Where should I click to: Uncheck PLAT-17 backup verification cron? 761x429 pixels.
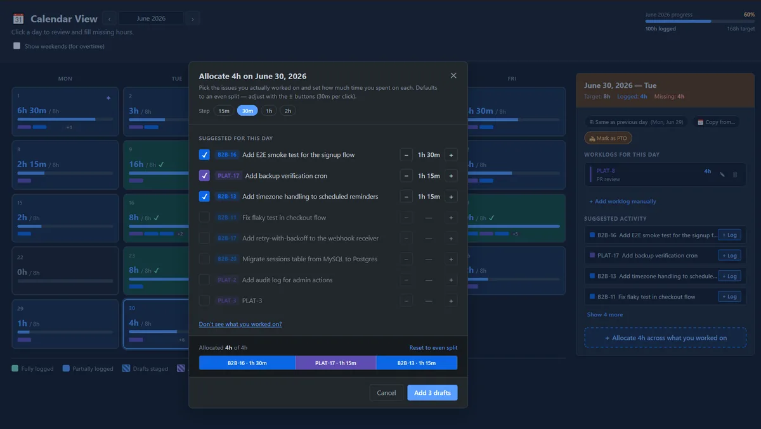pos(204,176)
